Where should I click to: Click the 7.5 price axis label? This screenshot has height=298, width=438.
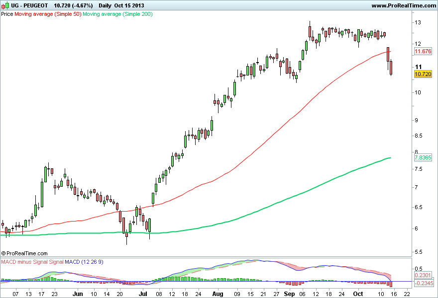[419, 169]
